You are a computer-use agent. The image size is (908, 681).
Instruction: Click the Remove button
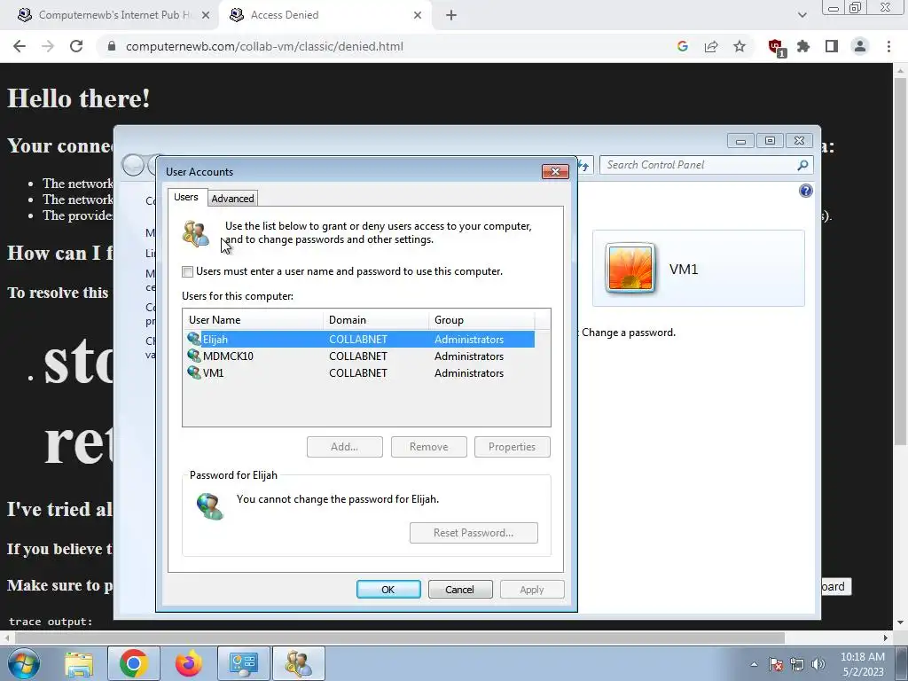tap(428, 447)
